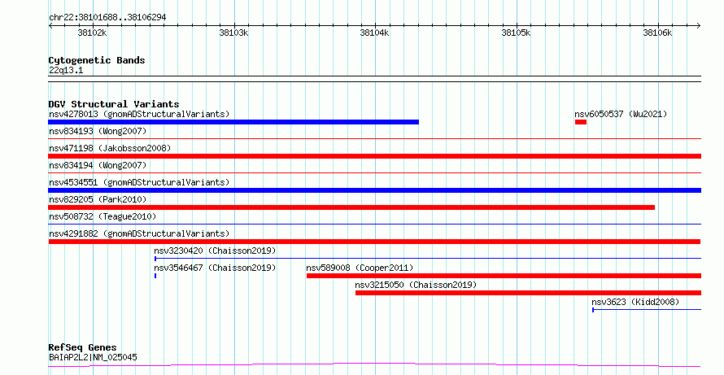Click the nsv4278013 gnomAD label
The image size is (724, 375).
139,114
